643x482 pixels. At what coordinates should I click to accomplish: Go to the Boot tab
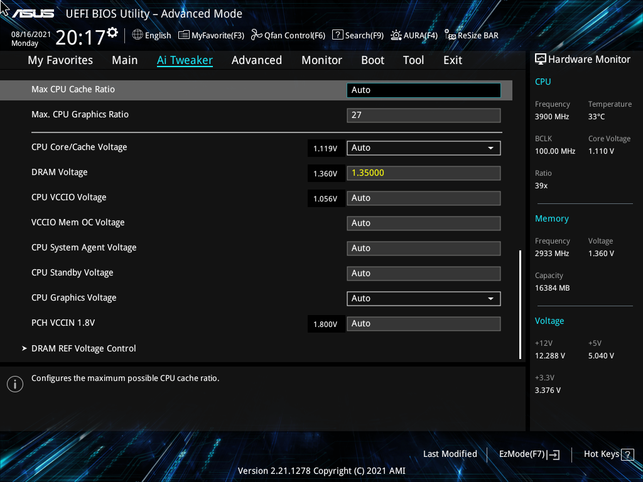(373, 60)
